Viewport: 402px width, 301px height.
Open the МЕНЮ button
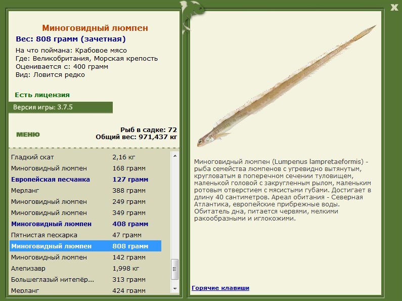28,135
